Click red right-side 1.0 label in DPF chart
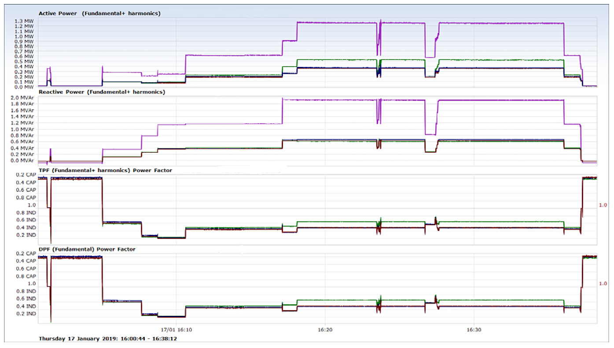614x348 pixels. point(603,284)
